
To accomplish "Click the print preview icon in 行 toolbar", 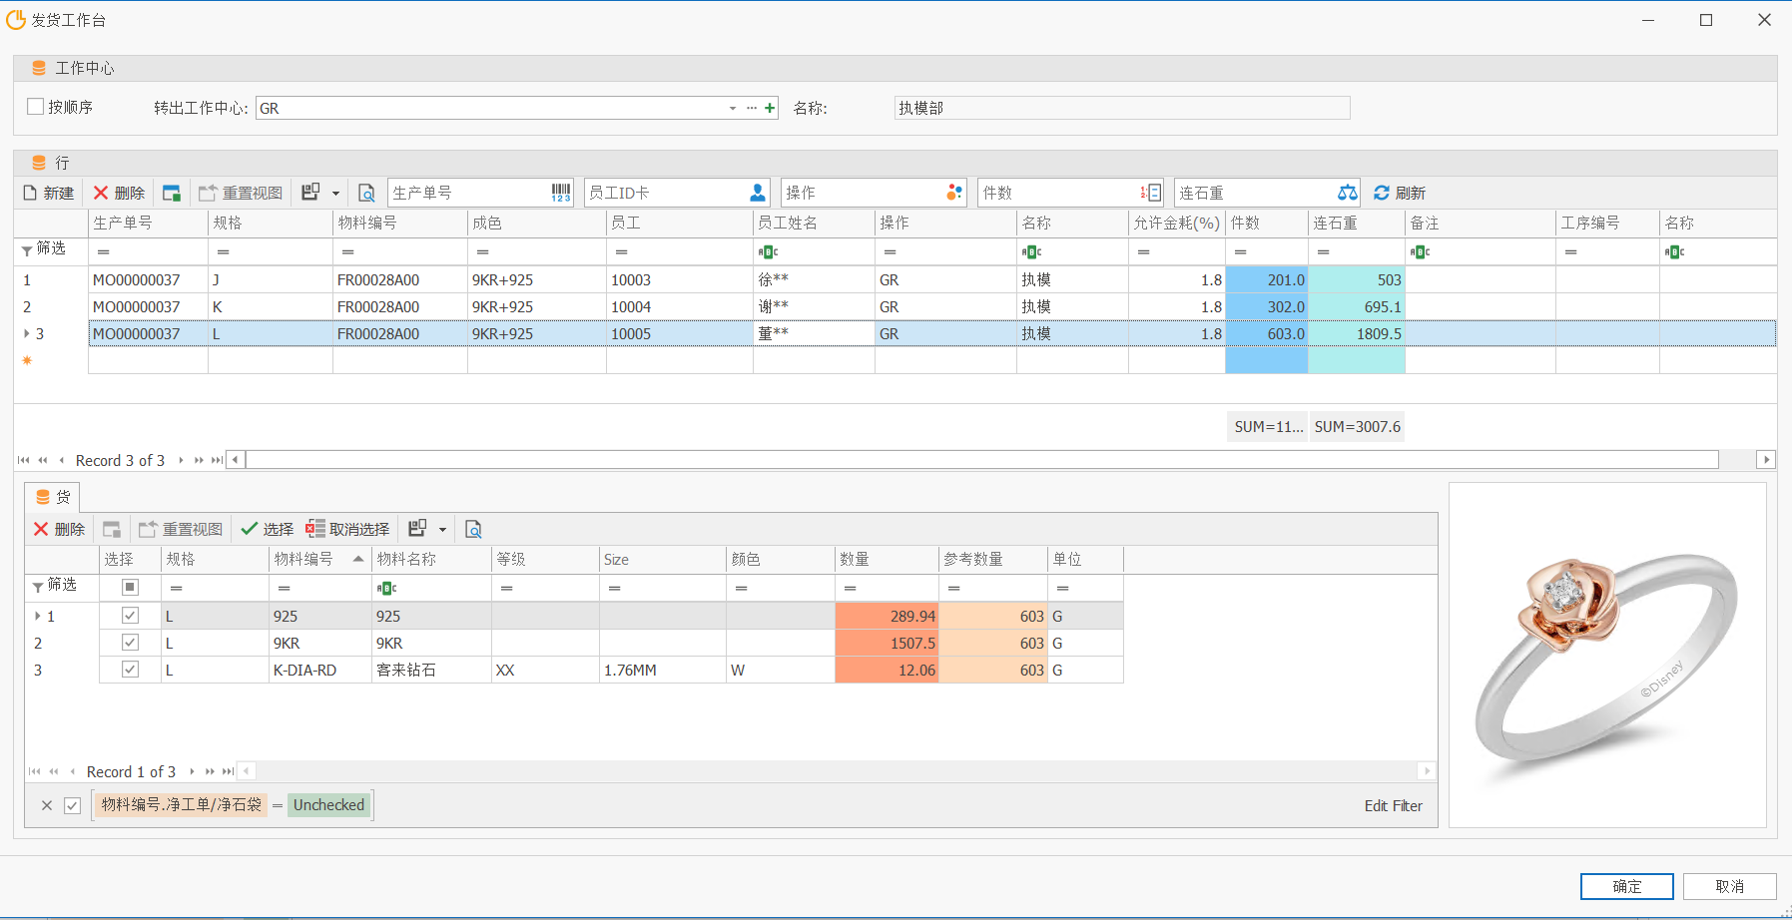I will [366, 193].
